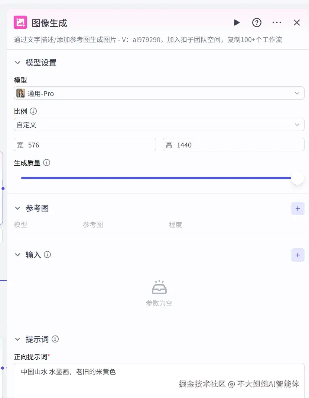
Task: Click the info icon beside 输入
Action: tap(47, 255)
